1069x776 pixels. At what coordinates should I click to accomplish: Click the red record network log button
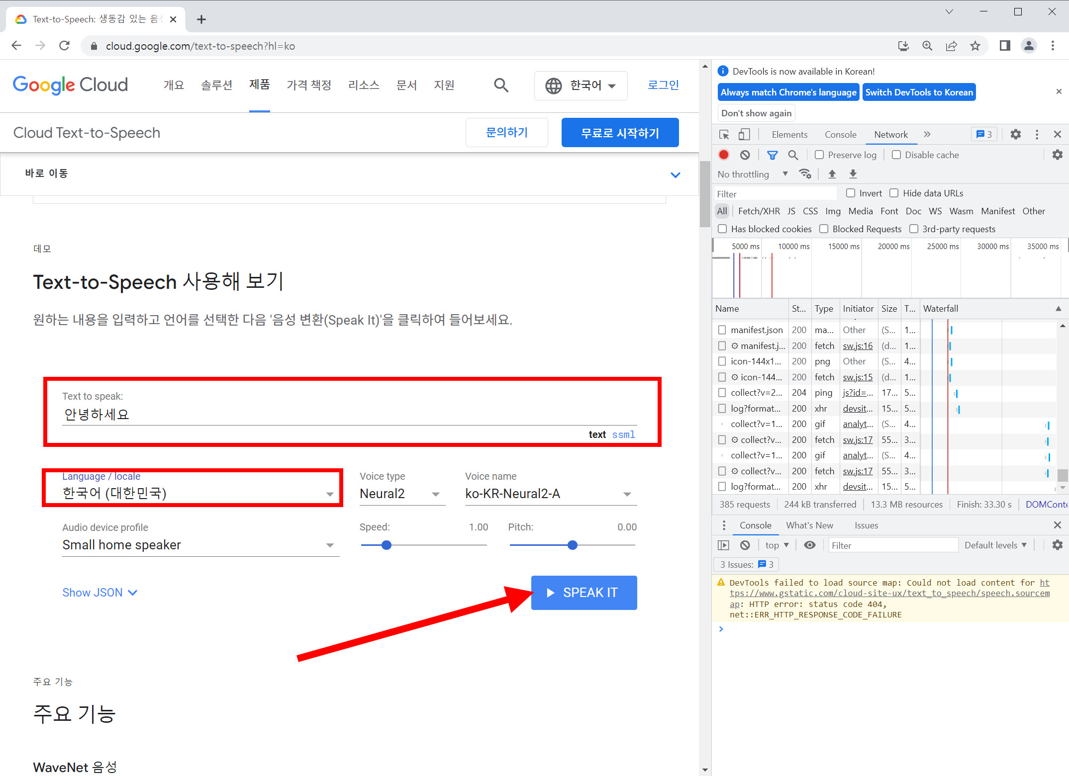point(724,155)
